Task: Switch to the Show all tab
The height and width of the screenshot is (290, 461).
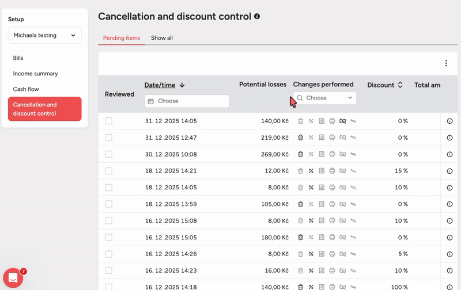Action: pyautogui.click(x=161, y=38)
